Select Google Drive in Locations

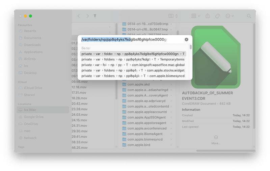pos(33,117)
